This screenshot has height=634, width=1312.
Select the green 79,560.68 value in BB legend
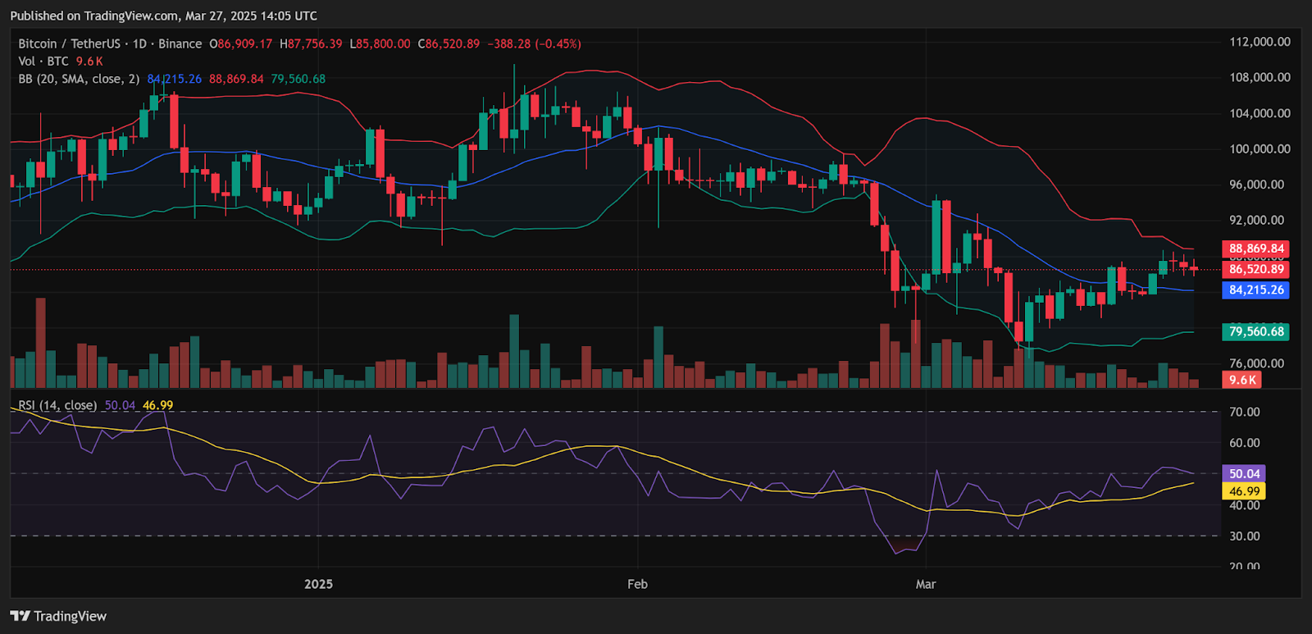coord(298,79)
